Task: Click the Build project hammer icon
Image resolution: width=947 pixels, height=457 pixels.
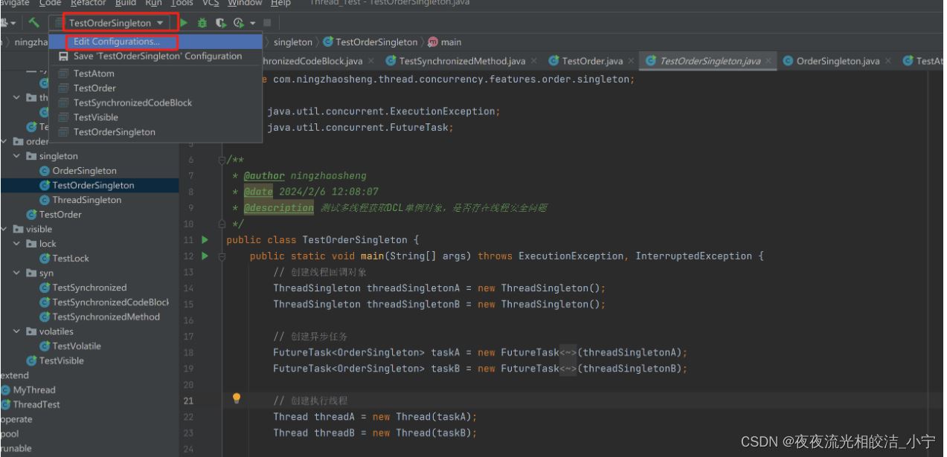Action: 34,23
